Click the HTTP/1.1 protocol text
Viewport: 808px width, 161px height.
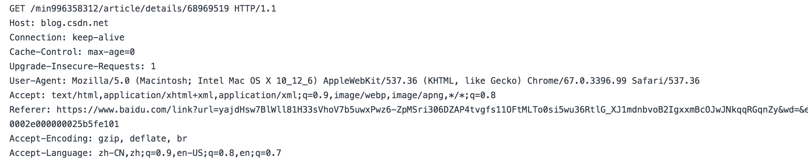coord(255,9)
